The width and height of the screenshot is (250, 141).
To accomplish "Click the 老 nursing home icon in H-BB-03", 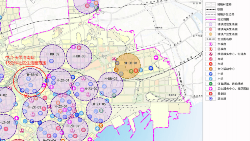I will pos(79,48).
